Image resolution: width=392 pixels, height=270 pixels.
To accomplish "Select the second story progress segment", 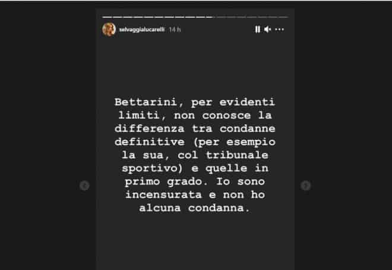I will pyautogui.click(x=118, y=17).
